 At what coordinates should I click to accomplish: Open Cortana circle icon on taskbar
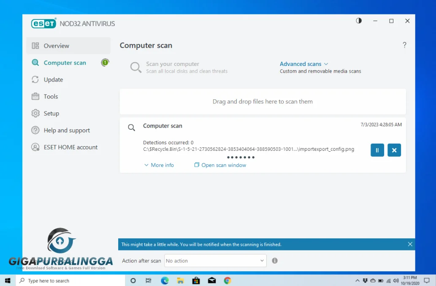tap(133, 281)
